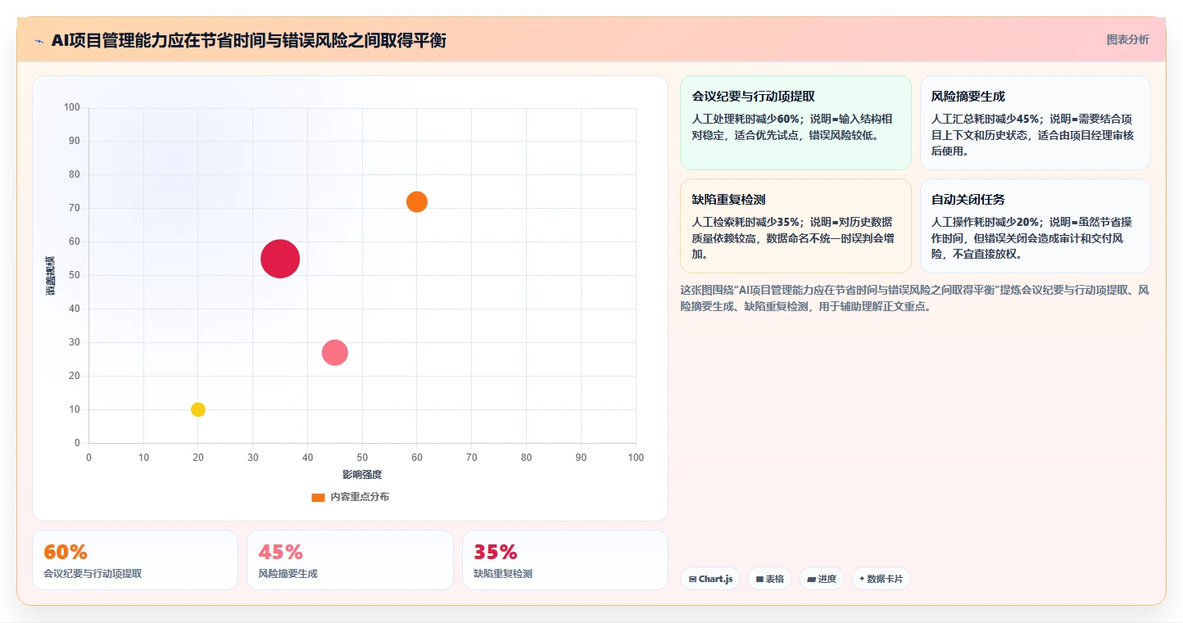Viewport: 1183px width, 623px height.
Task: Click the 人工汇总耗时减少45% description text
Action: (1032, 135)
